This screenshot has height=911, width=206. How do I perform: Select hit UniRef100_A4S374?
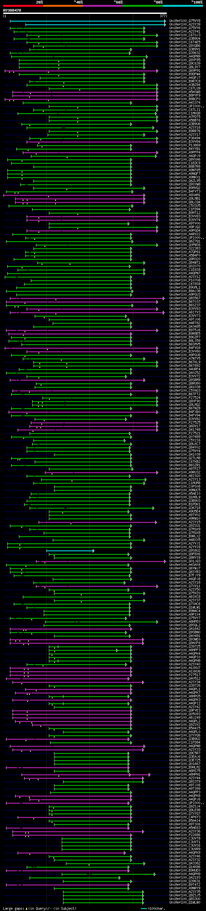185,102
